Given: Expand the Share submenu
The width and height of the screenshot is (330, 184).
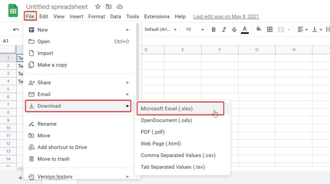Looking at the screenshot, I should click(79, 83).
